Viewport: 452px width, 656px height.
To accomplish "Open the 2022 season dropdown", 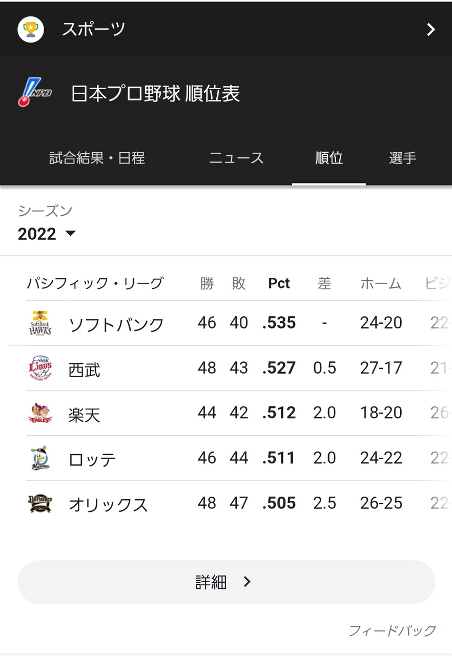I will tap(47, 234).
